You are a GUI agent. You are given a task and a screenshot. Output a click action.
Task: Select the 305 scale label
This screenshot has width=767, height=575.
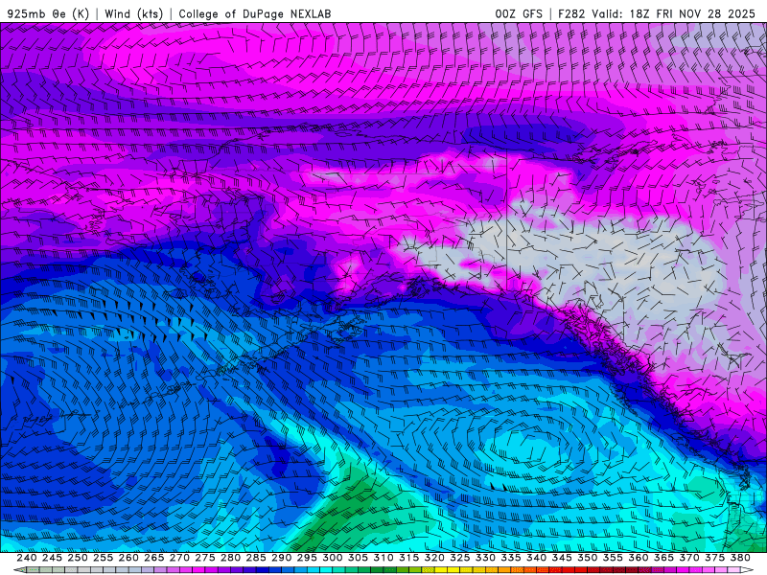point(358,558)
